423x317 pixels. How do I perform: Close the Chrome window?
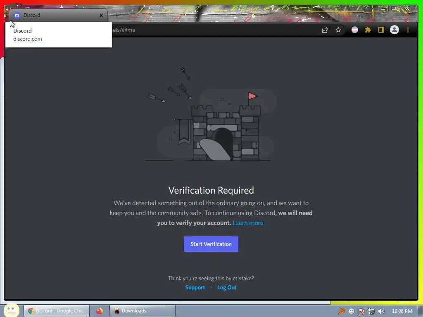tap(407, 9)
